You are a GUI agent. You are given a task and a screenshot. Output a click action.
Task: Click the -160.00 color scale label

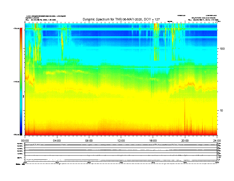[16, 135]
